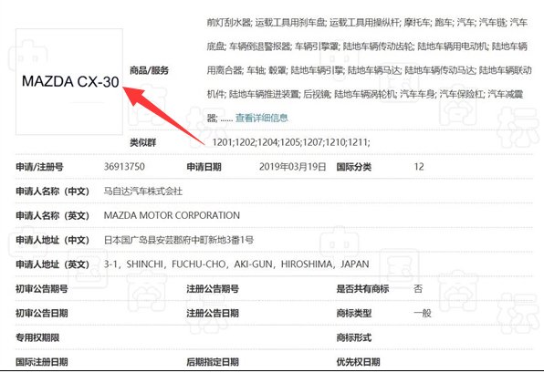Click the 注册公告期号 label
The width and height of the screenshot is (544, 373).
(213, 288)
